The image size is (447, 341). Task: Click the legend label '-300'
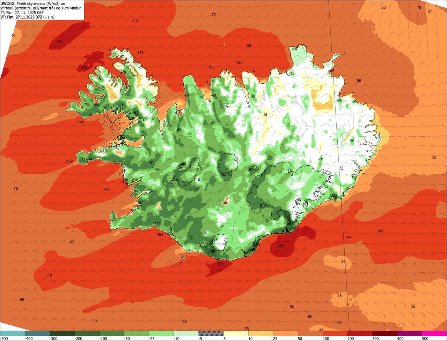(53, 338)
